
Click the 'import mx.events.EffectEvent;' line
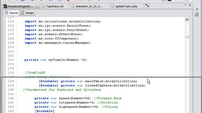(x=54, y=34)
